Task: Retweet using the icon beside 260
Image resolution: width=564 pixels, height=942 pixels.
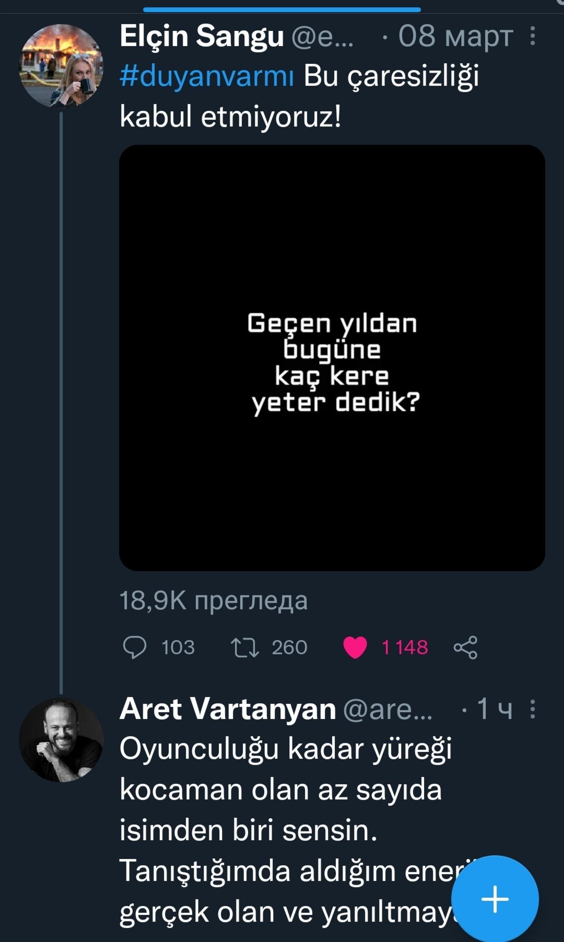Action: click(x=244, y=647)
